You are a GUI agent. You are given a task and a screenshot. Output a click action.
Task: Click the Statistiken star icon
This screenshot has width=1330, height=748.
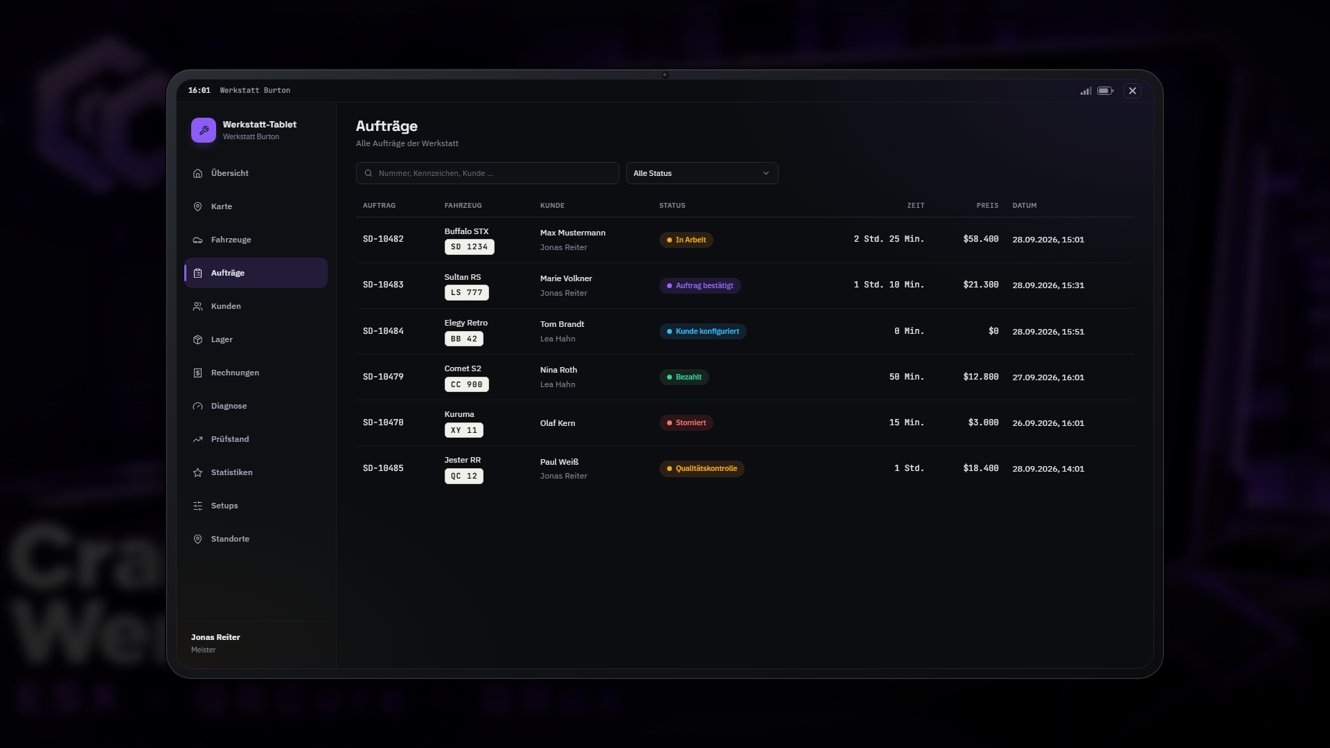pos(197,472)
